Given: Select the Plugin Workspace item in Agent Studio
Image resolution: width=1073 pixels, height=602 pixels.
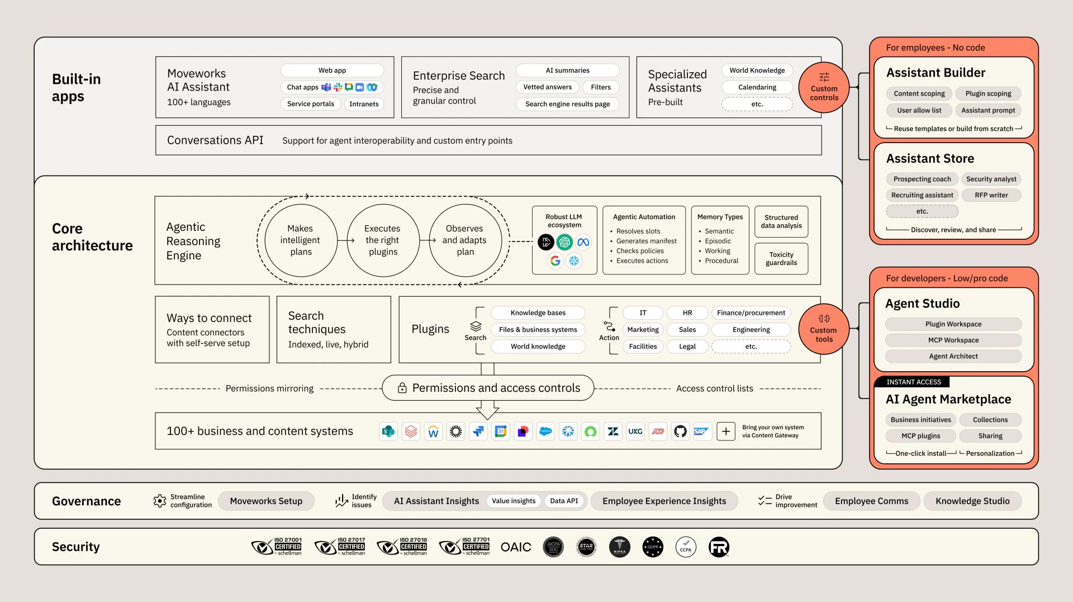Looking at the screenshot, I should click(x=953, y=324).
